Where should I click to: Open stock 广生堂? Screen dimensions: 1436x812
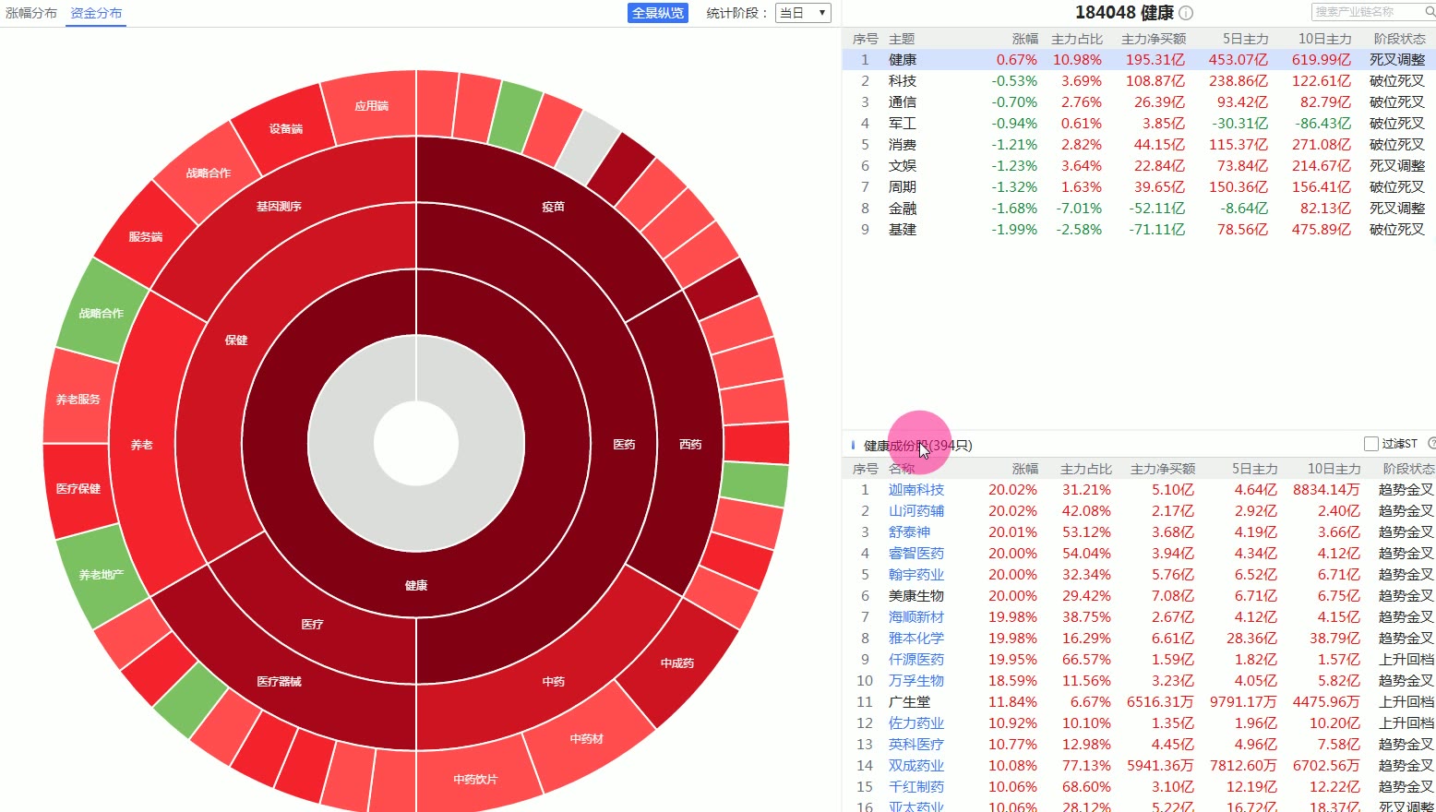pyautogui.click(x=909, y=701)
